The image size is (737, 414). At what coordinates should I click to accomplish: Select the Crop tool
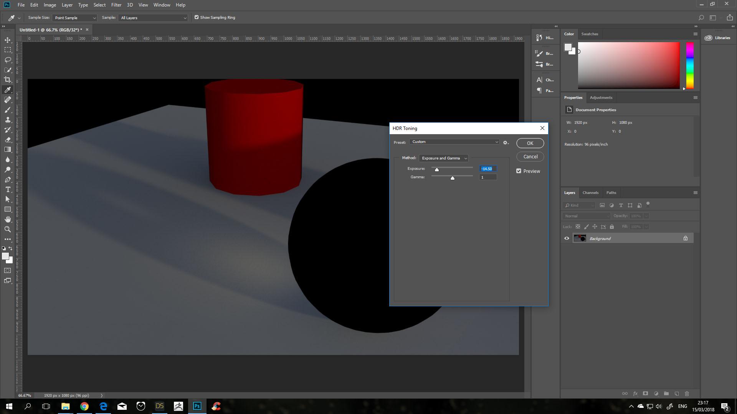pyautogui.click(x=8, y=80)
